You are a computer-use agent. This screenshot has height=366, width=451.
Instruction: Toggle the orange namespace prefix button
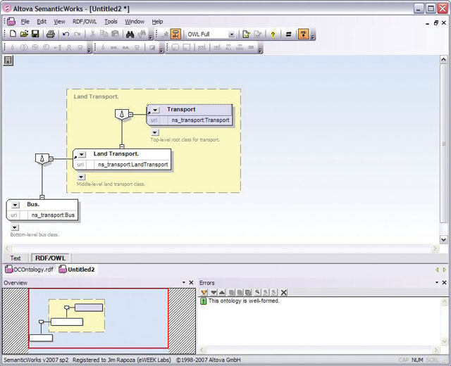pyautogui.click(x=304, y=34)
